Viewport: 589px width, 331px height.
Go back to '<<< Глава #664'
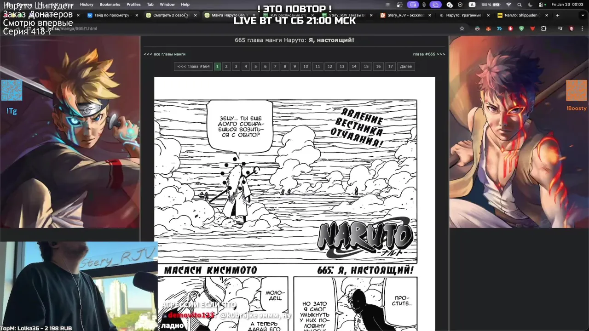193,67
